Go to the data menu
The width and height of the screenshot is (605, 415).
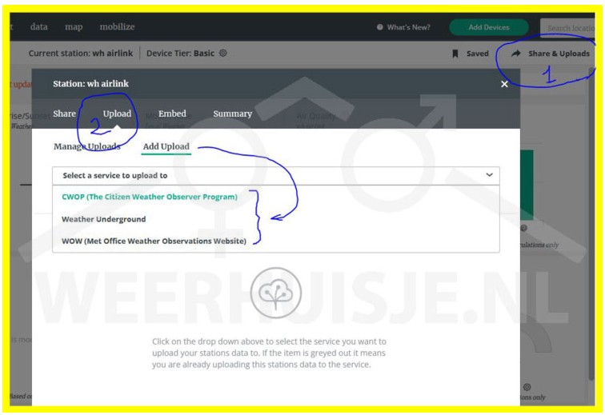pyautogui.click(x=39, y=26)
